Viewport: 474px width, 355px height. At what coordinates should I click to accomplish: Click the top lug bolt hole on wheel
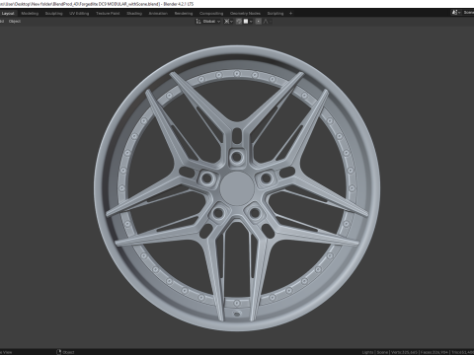(x=236, y=158)
